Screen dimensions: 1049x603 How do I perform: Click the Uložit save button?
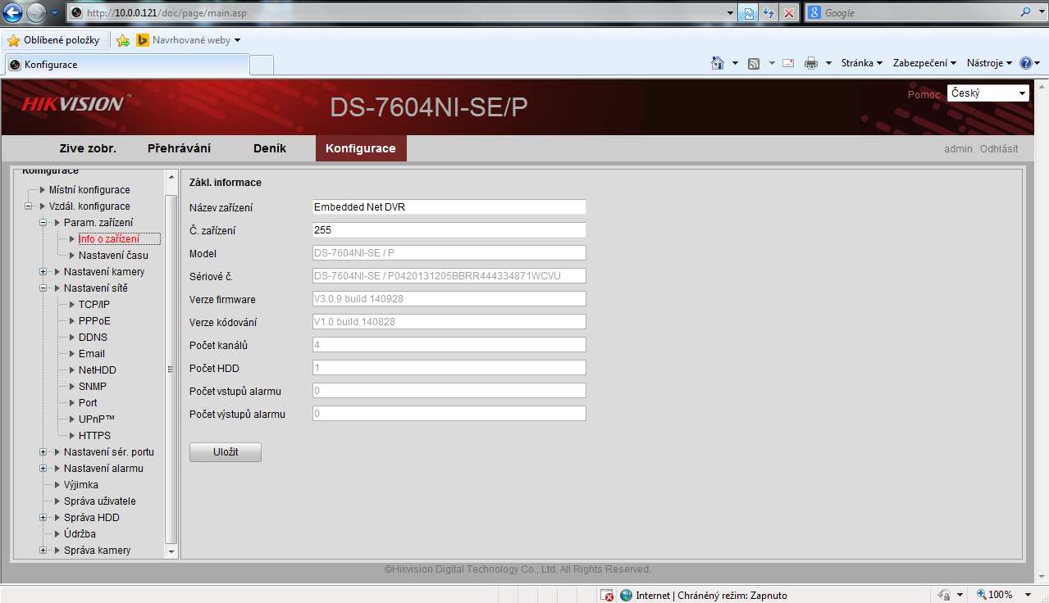pos(226,452)
